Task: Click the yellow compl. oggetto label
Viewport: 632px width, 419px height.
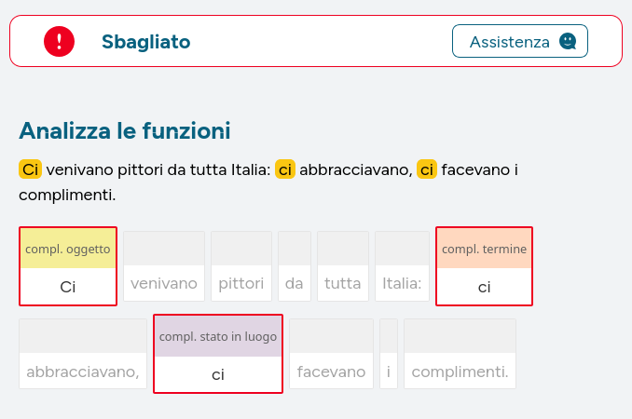Action: pos(68,249)
